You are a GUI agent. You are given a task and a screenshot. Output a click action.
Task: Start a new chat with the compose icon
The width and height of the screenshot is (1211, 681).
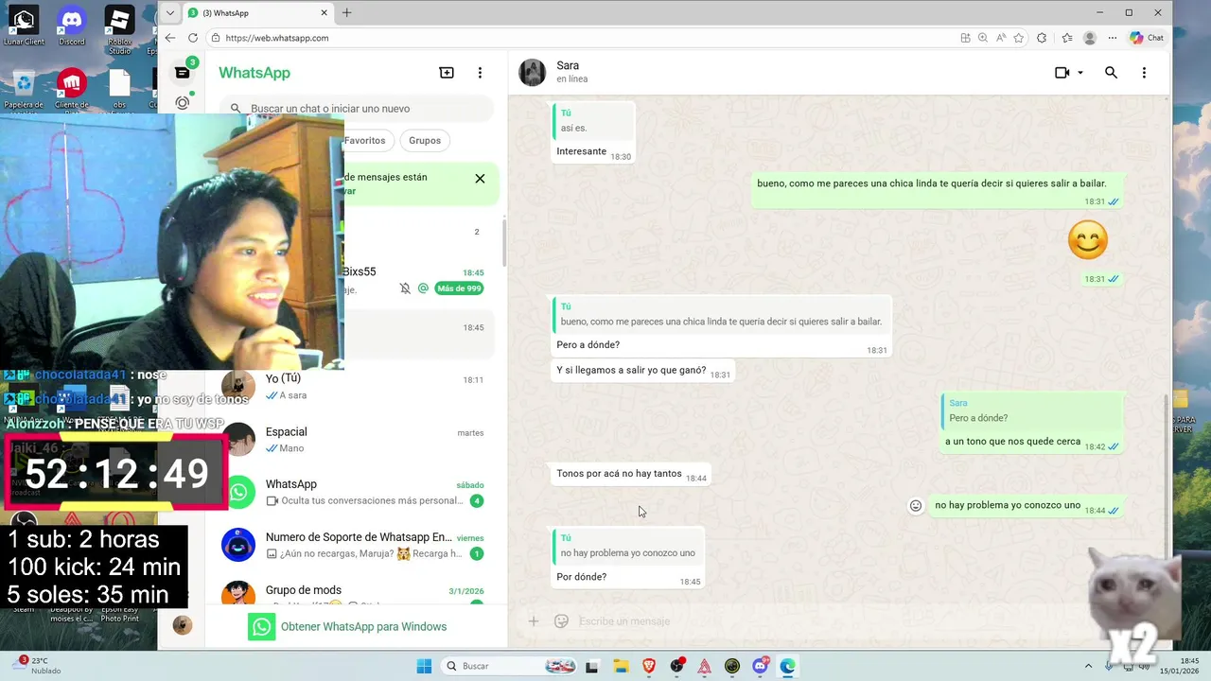tap(447, 73)
